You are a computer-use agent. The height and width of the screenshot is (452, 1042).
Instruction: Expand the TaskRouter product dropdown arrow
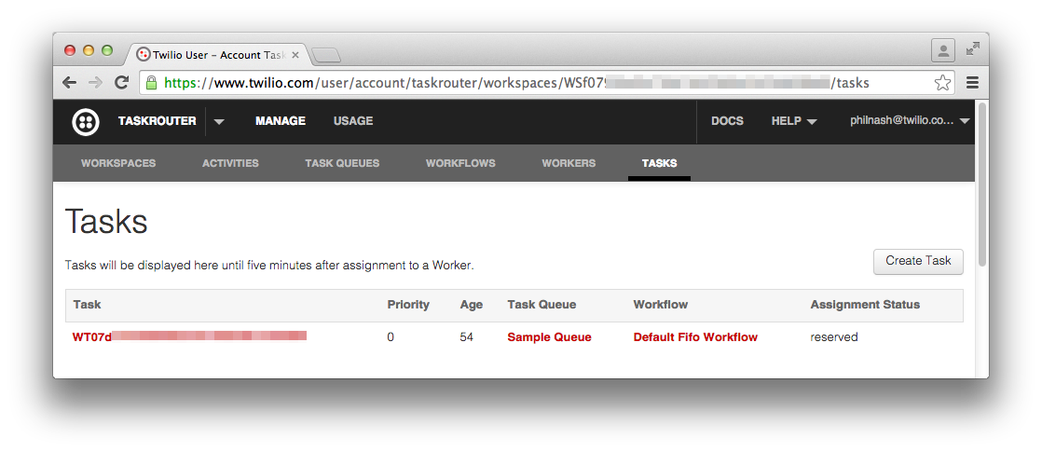click(x=219, y=122)
